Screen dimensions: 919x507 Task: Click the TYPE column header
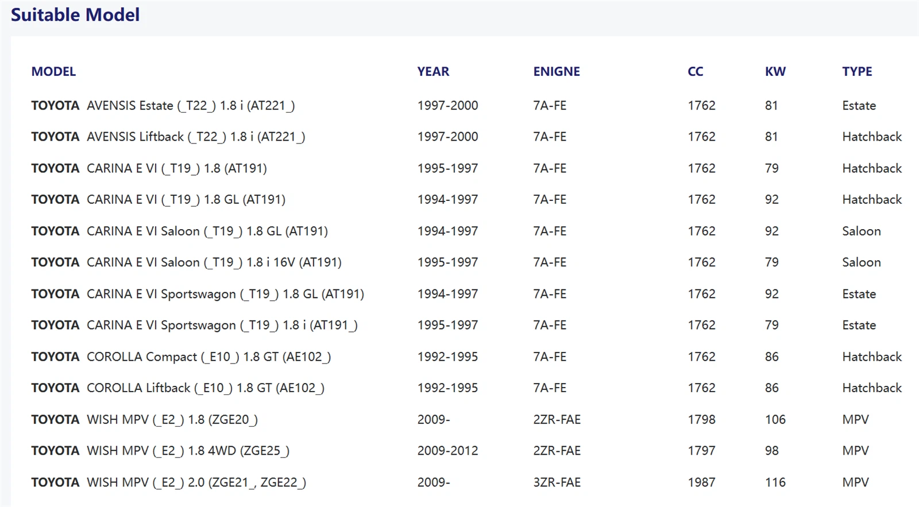coord(857,72)
